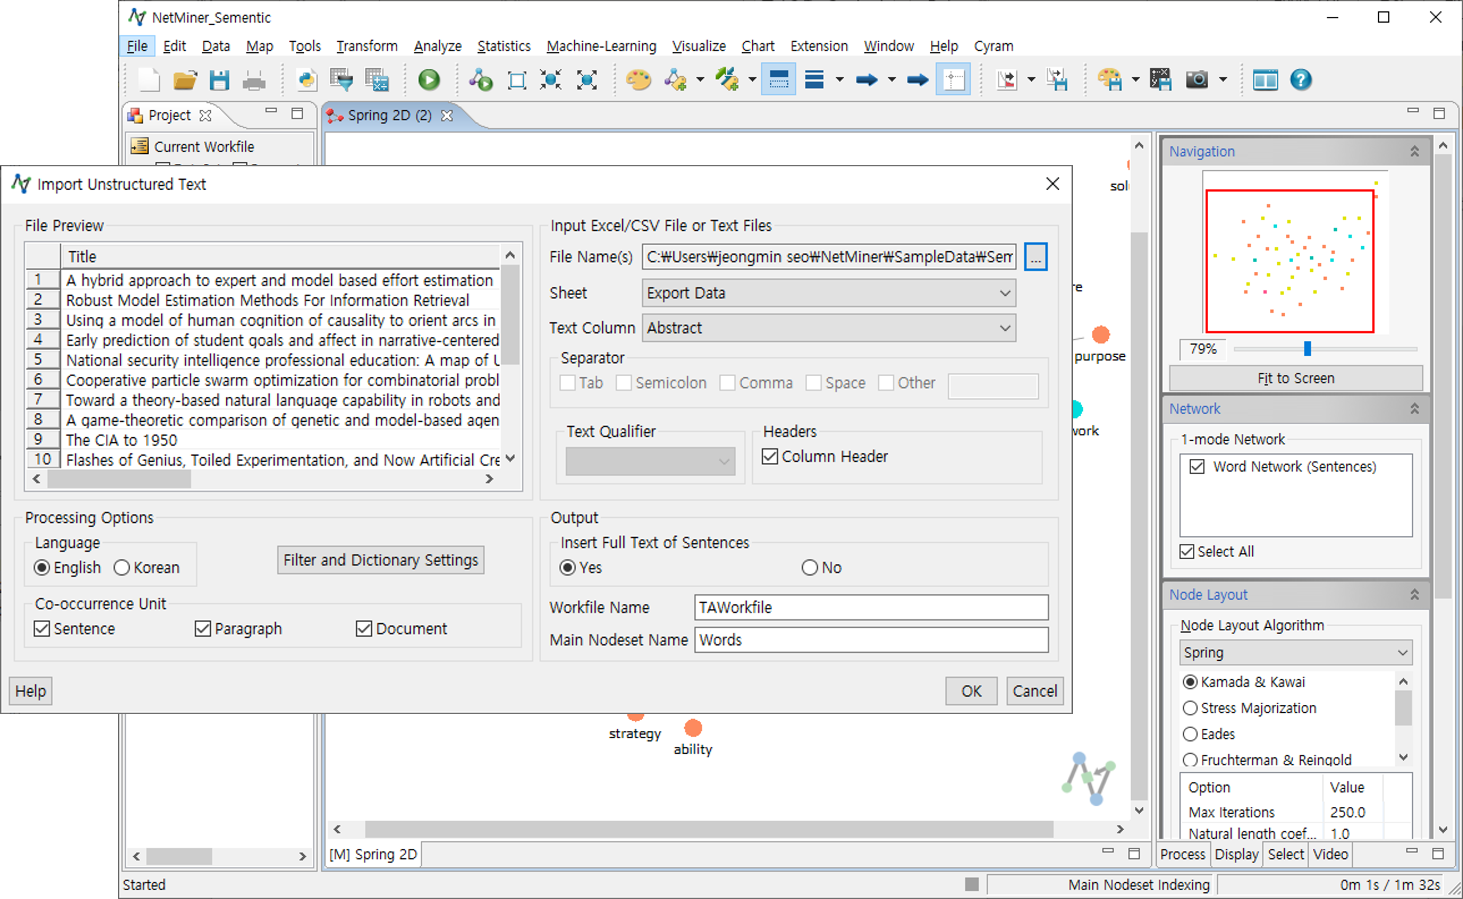Click the file browse ellipsis button
This screenshot has width=1463, height=899.
point(1035,257)
